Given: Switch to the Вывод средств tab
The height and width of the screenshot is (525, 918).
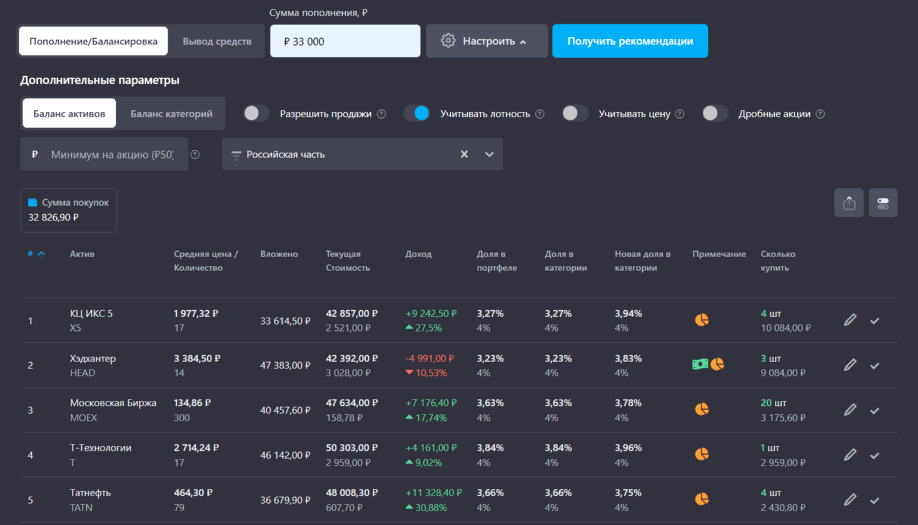Looking at the screenshot, I should point(217,41).
